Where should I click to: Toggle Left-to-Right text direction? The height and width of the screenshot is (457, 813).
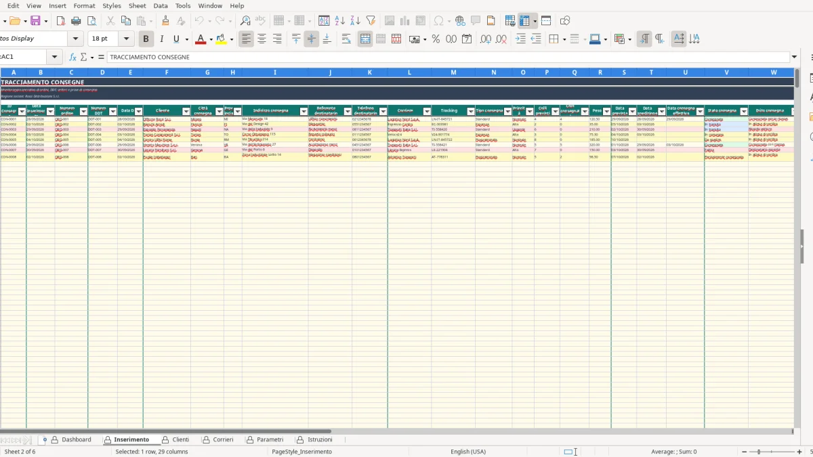click(x=644, y=39)
